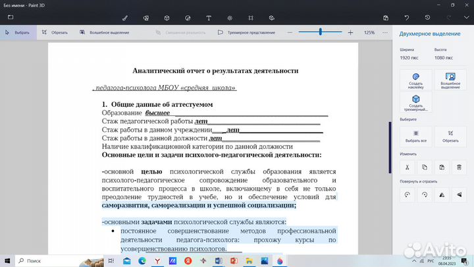Delete the selection with trash icon

[459, 167]
